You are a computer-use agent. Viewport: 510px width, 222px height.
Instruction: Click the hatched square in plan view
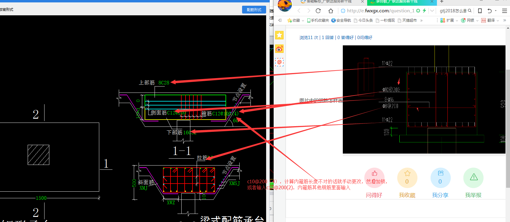[x=38, y=155]
